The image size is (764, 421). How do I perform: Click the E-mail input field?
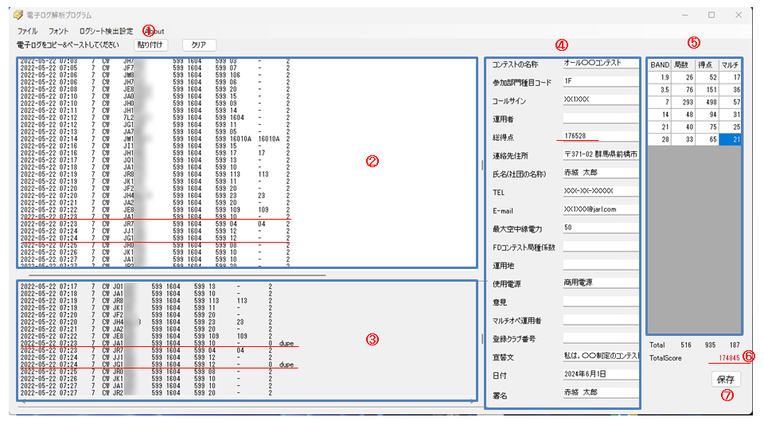coord(600,209)
